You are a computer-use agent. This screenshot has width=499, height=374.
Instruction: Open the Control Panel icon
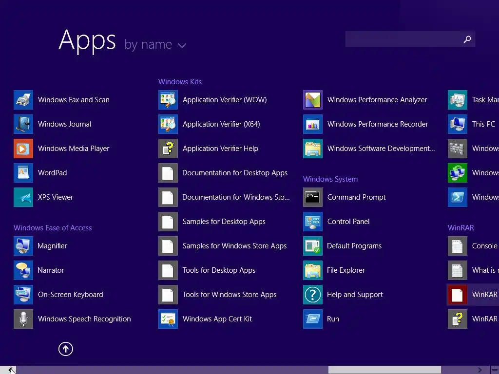click(313, 222)
